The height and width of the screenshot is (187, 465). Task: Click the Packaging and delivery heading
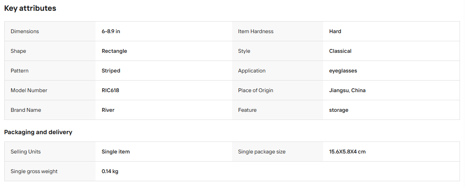(x=38, y=132)
